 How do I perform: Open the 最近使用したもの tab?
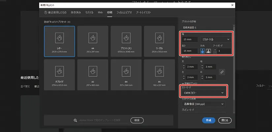click(x=55, y=12)
